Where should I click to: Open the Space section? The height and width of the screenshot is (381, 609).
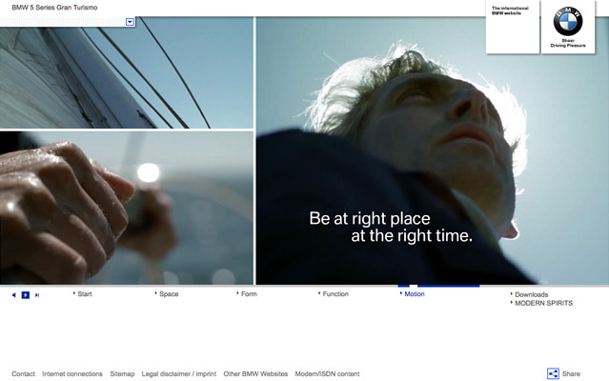coord(168,294)
